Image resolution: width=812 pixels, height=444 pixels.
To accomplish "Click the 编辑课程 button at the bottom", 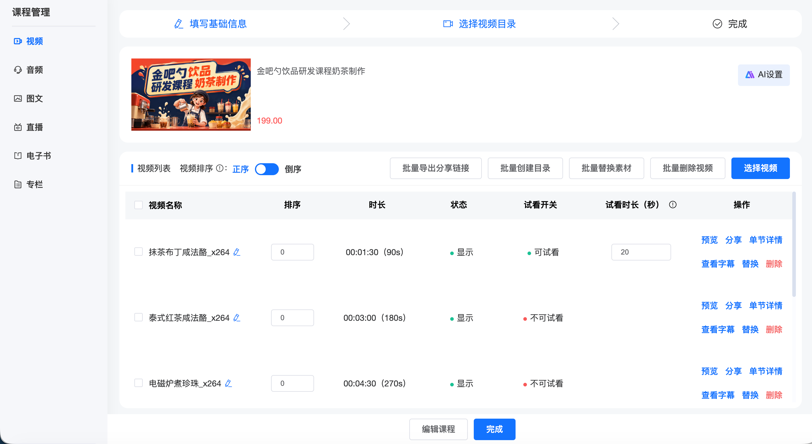I will tap(438, 429).
